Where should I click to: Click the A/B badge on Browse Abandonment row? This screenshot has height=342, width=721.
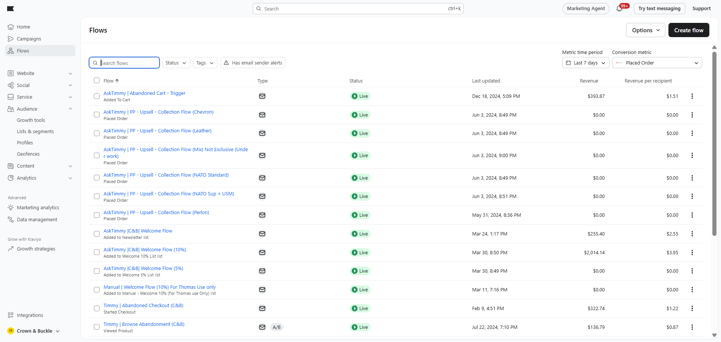click(276, 327)
